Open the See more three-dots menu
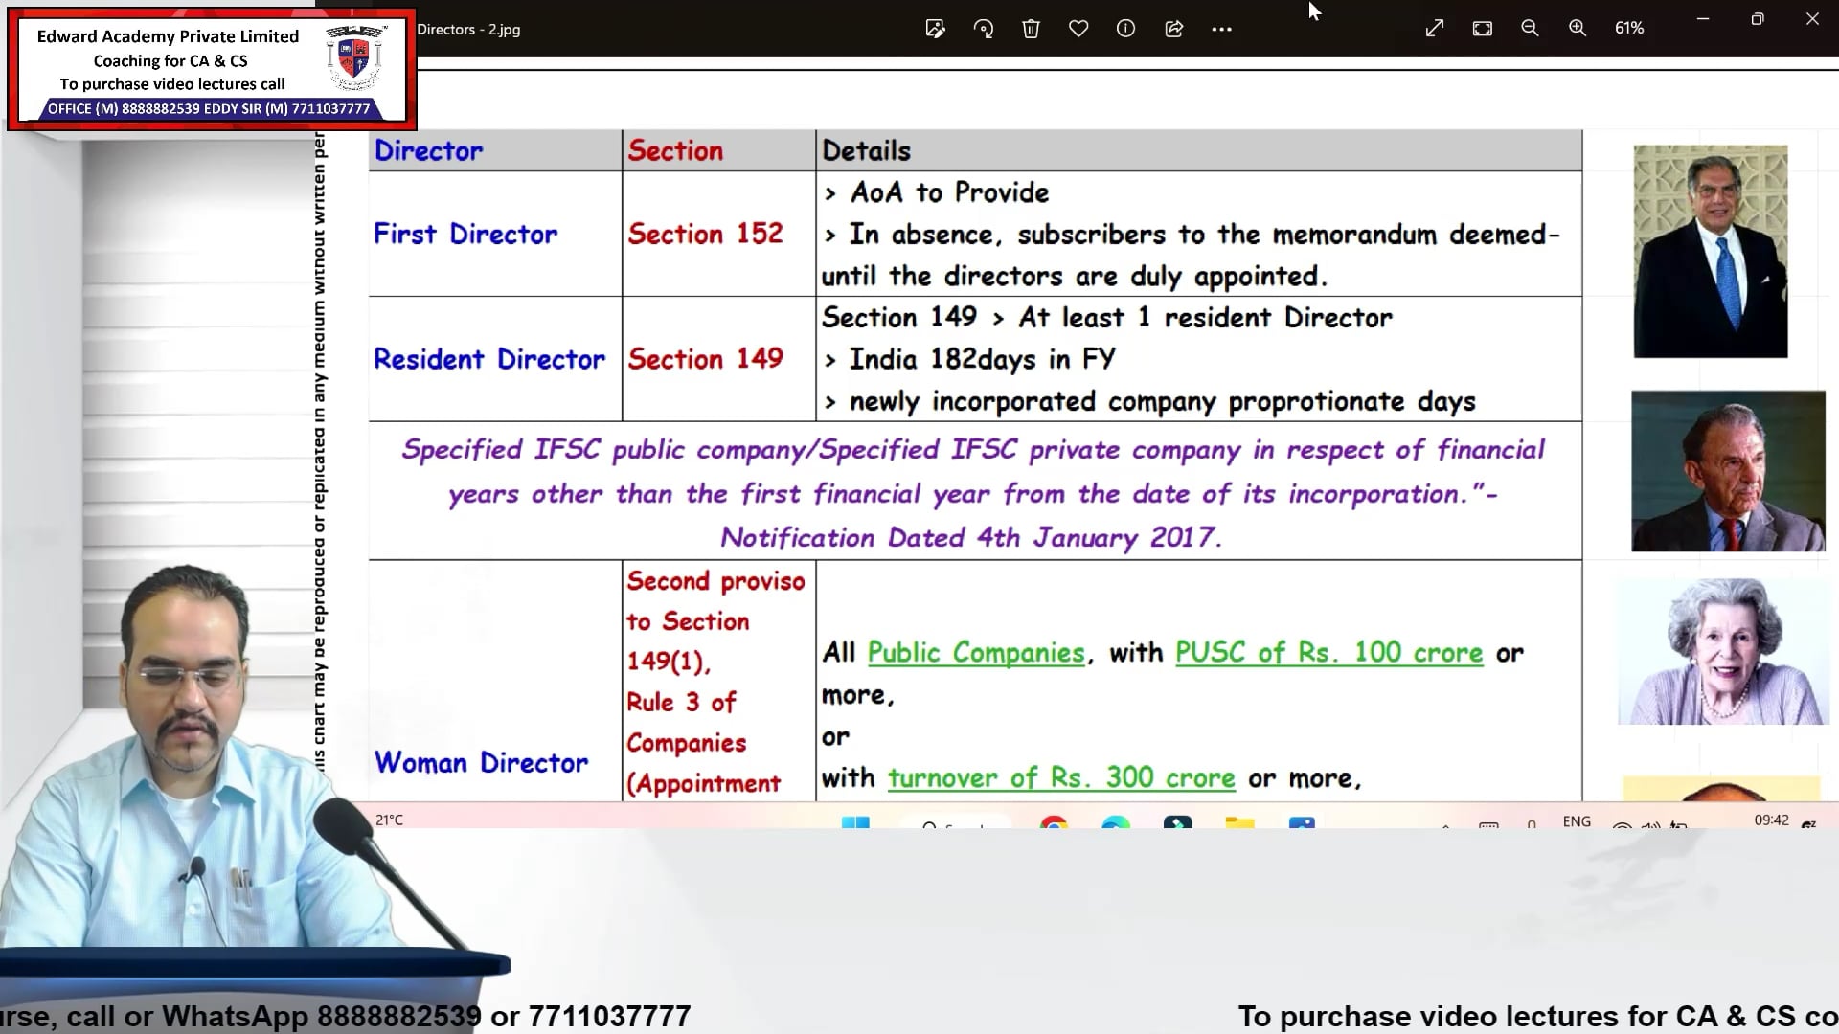Screen dimensions: 1839x1034 click(x=1221, y=29)
